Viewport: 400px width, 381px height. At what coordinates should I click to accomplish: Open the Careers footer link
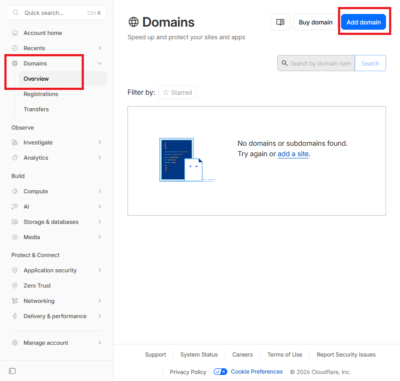point(243,355)
